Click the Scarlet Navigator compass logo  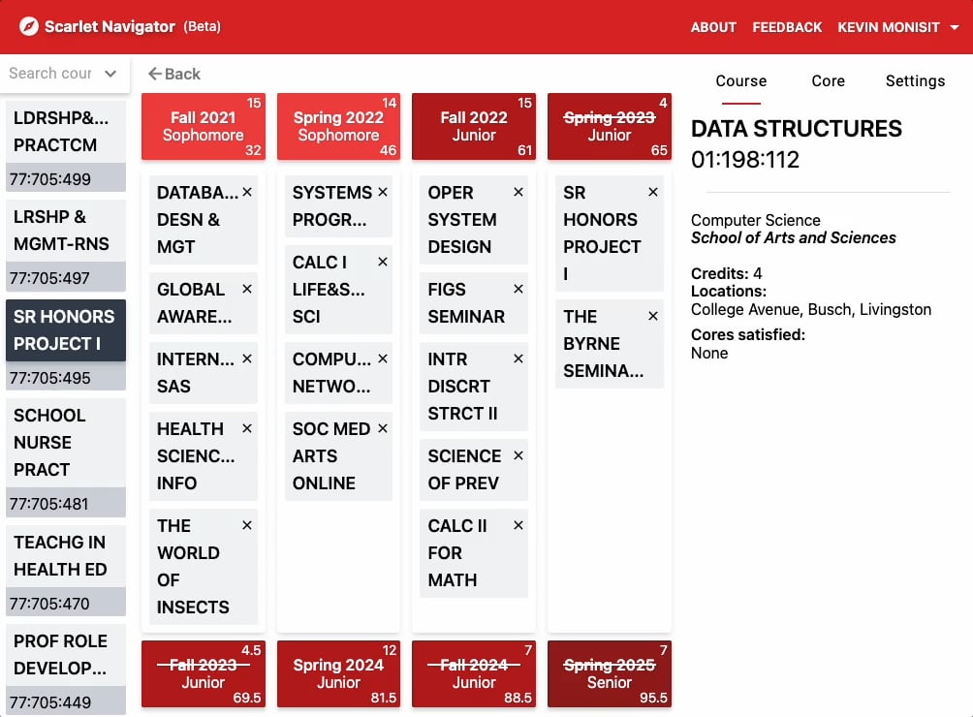pyautogui.click(x=28, y=27)
